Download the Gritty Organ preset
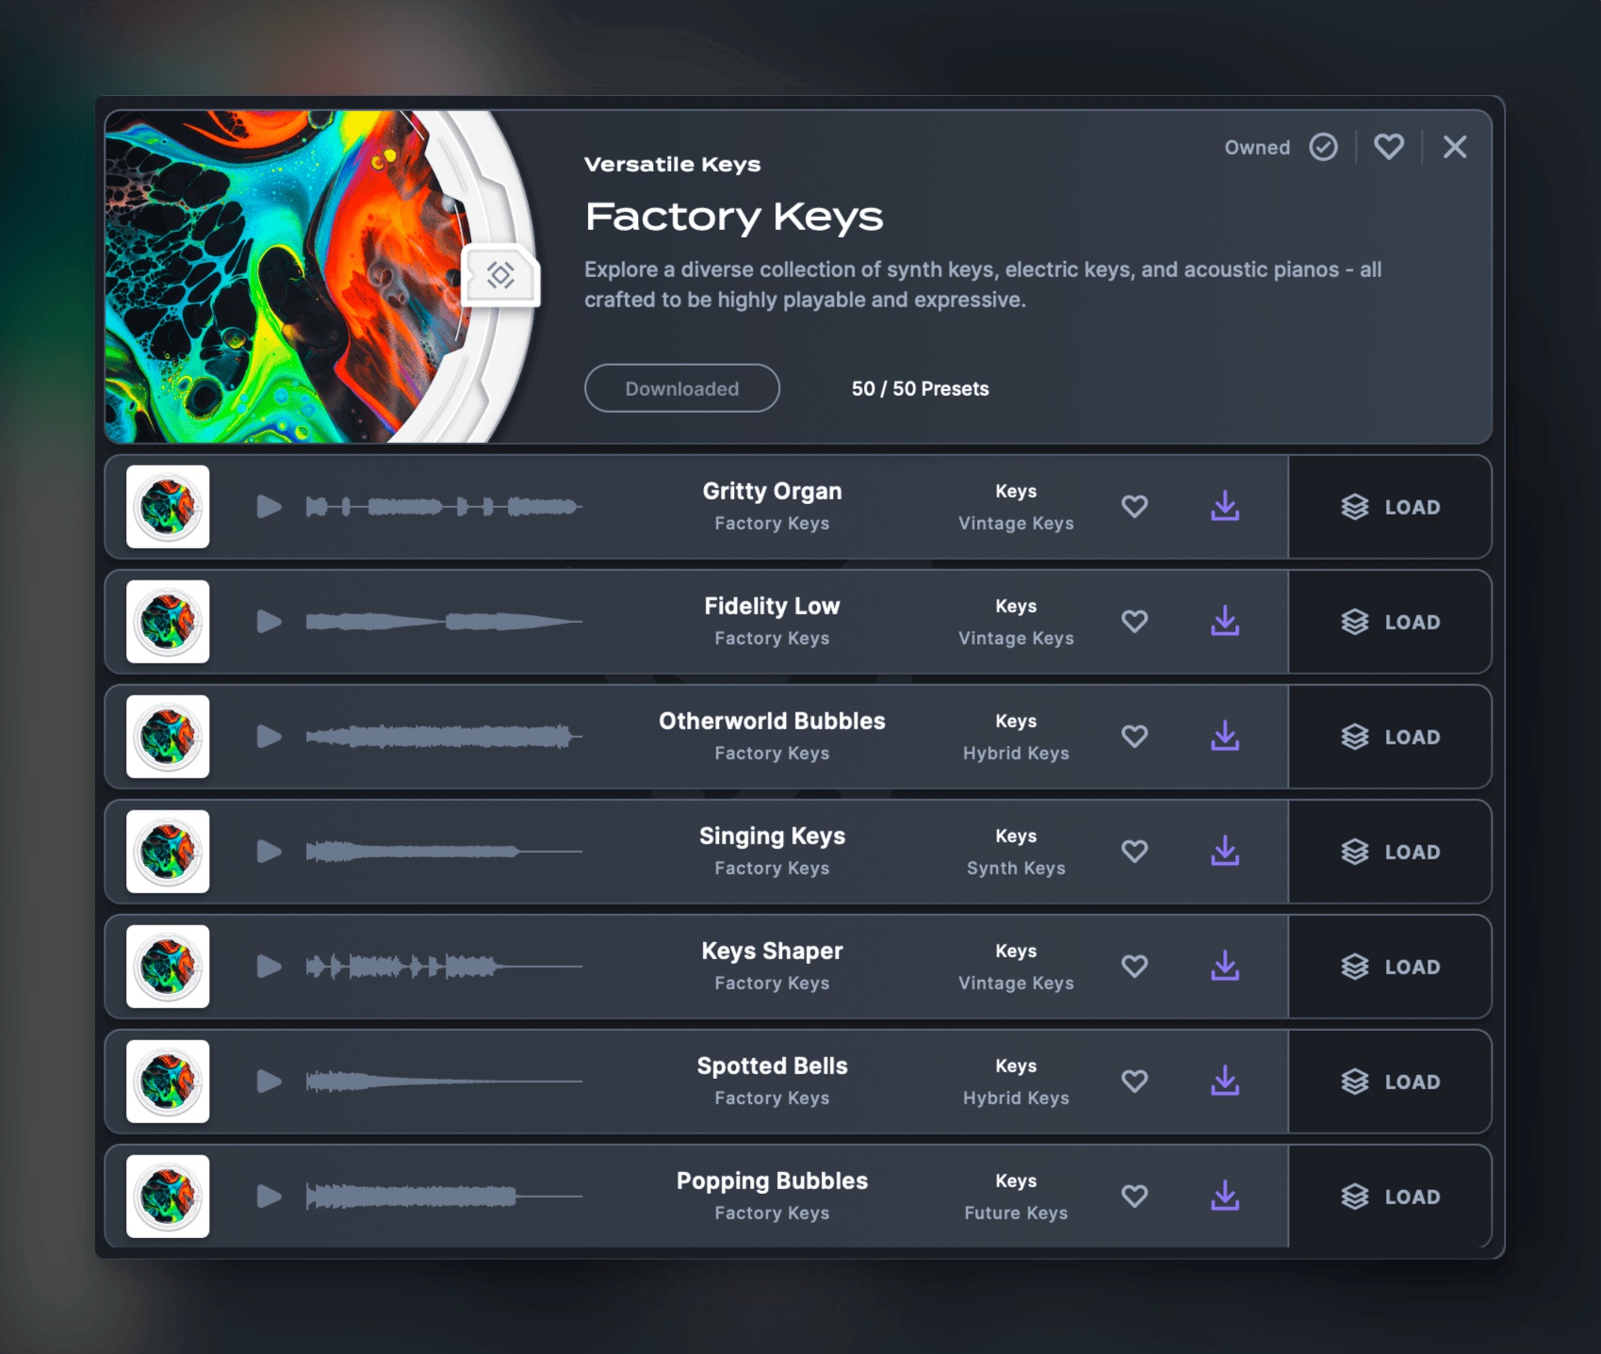1601x1354 pixels. pos(1225,506)
